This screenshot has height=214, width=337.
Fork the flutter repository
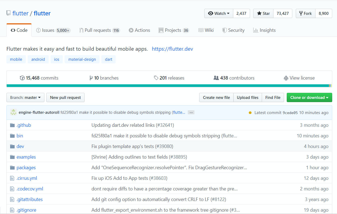point(306,14)
